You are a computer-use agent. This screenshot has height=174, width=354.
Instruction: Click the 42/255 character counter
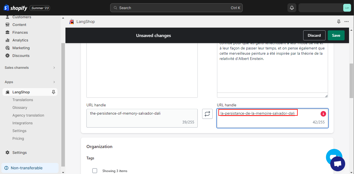point(319,122)
